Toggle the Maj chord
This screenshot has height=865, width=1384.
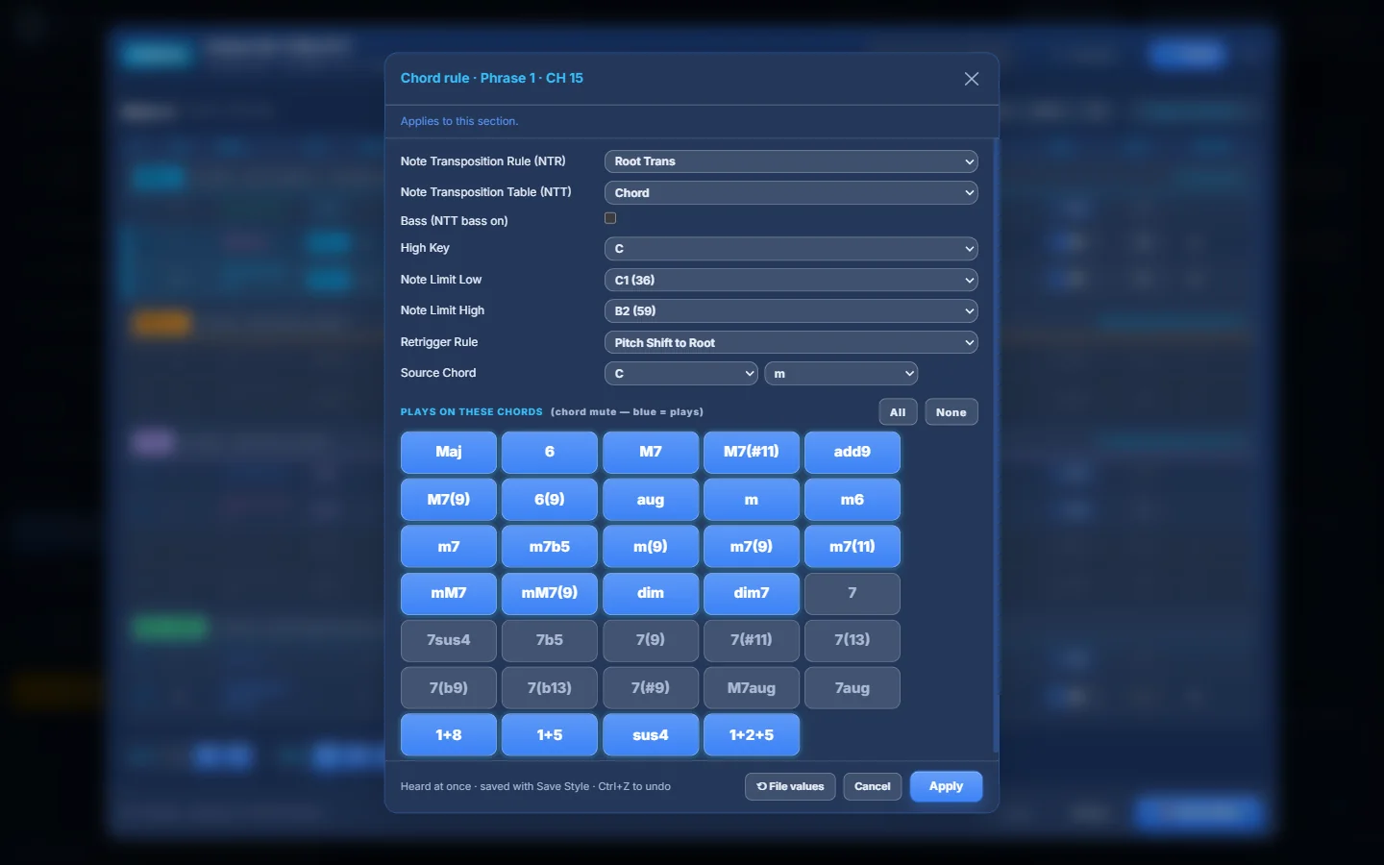point(449,452)
